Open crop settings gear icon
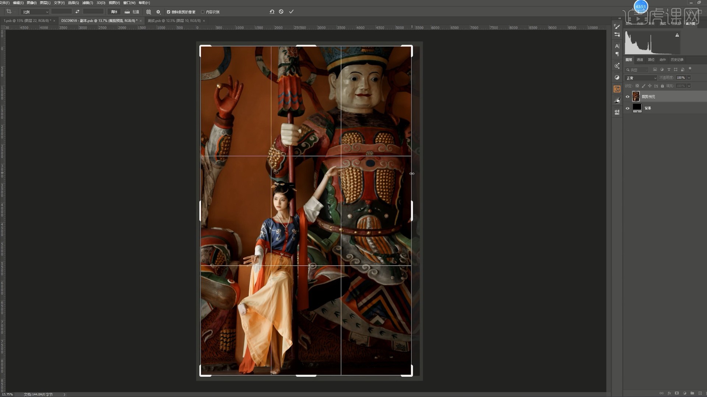This screenshot has width=707, height=397. [x=158, y=12]
